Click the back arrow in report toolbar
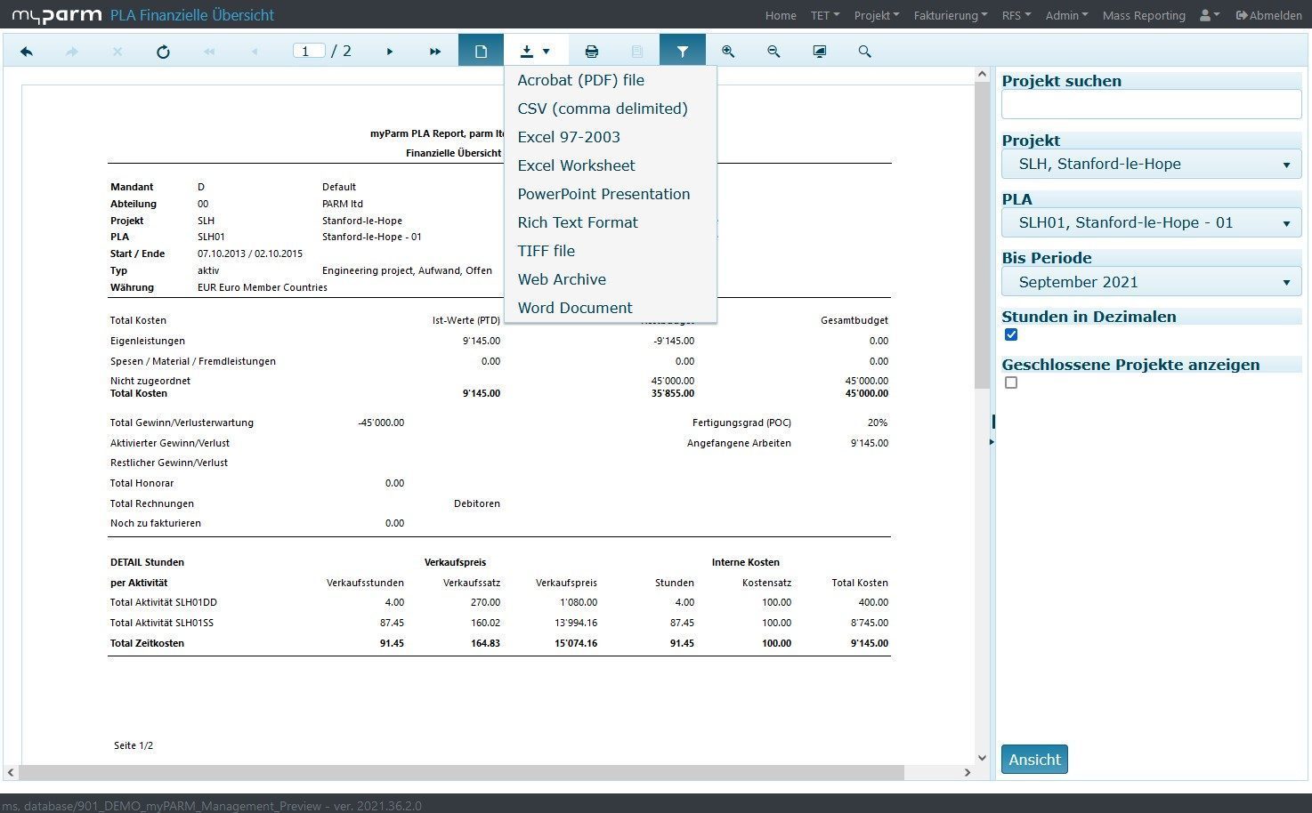The height and width of the screenshot is (813, 1312). click(x=27, y=52)
